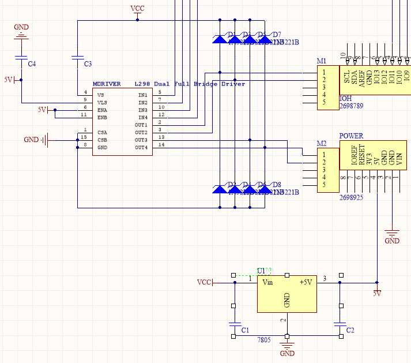Click the 3V3 pin label

369,159
